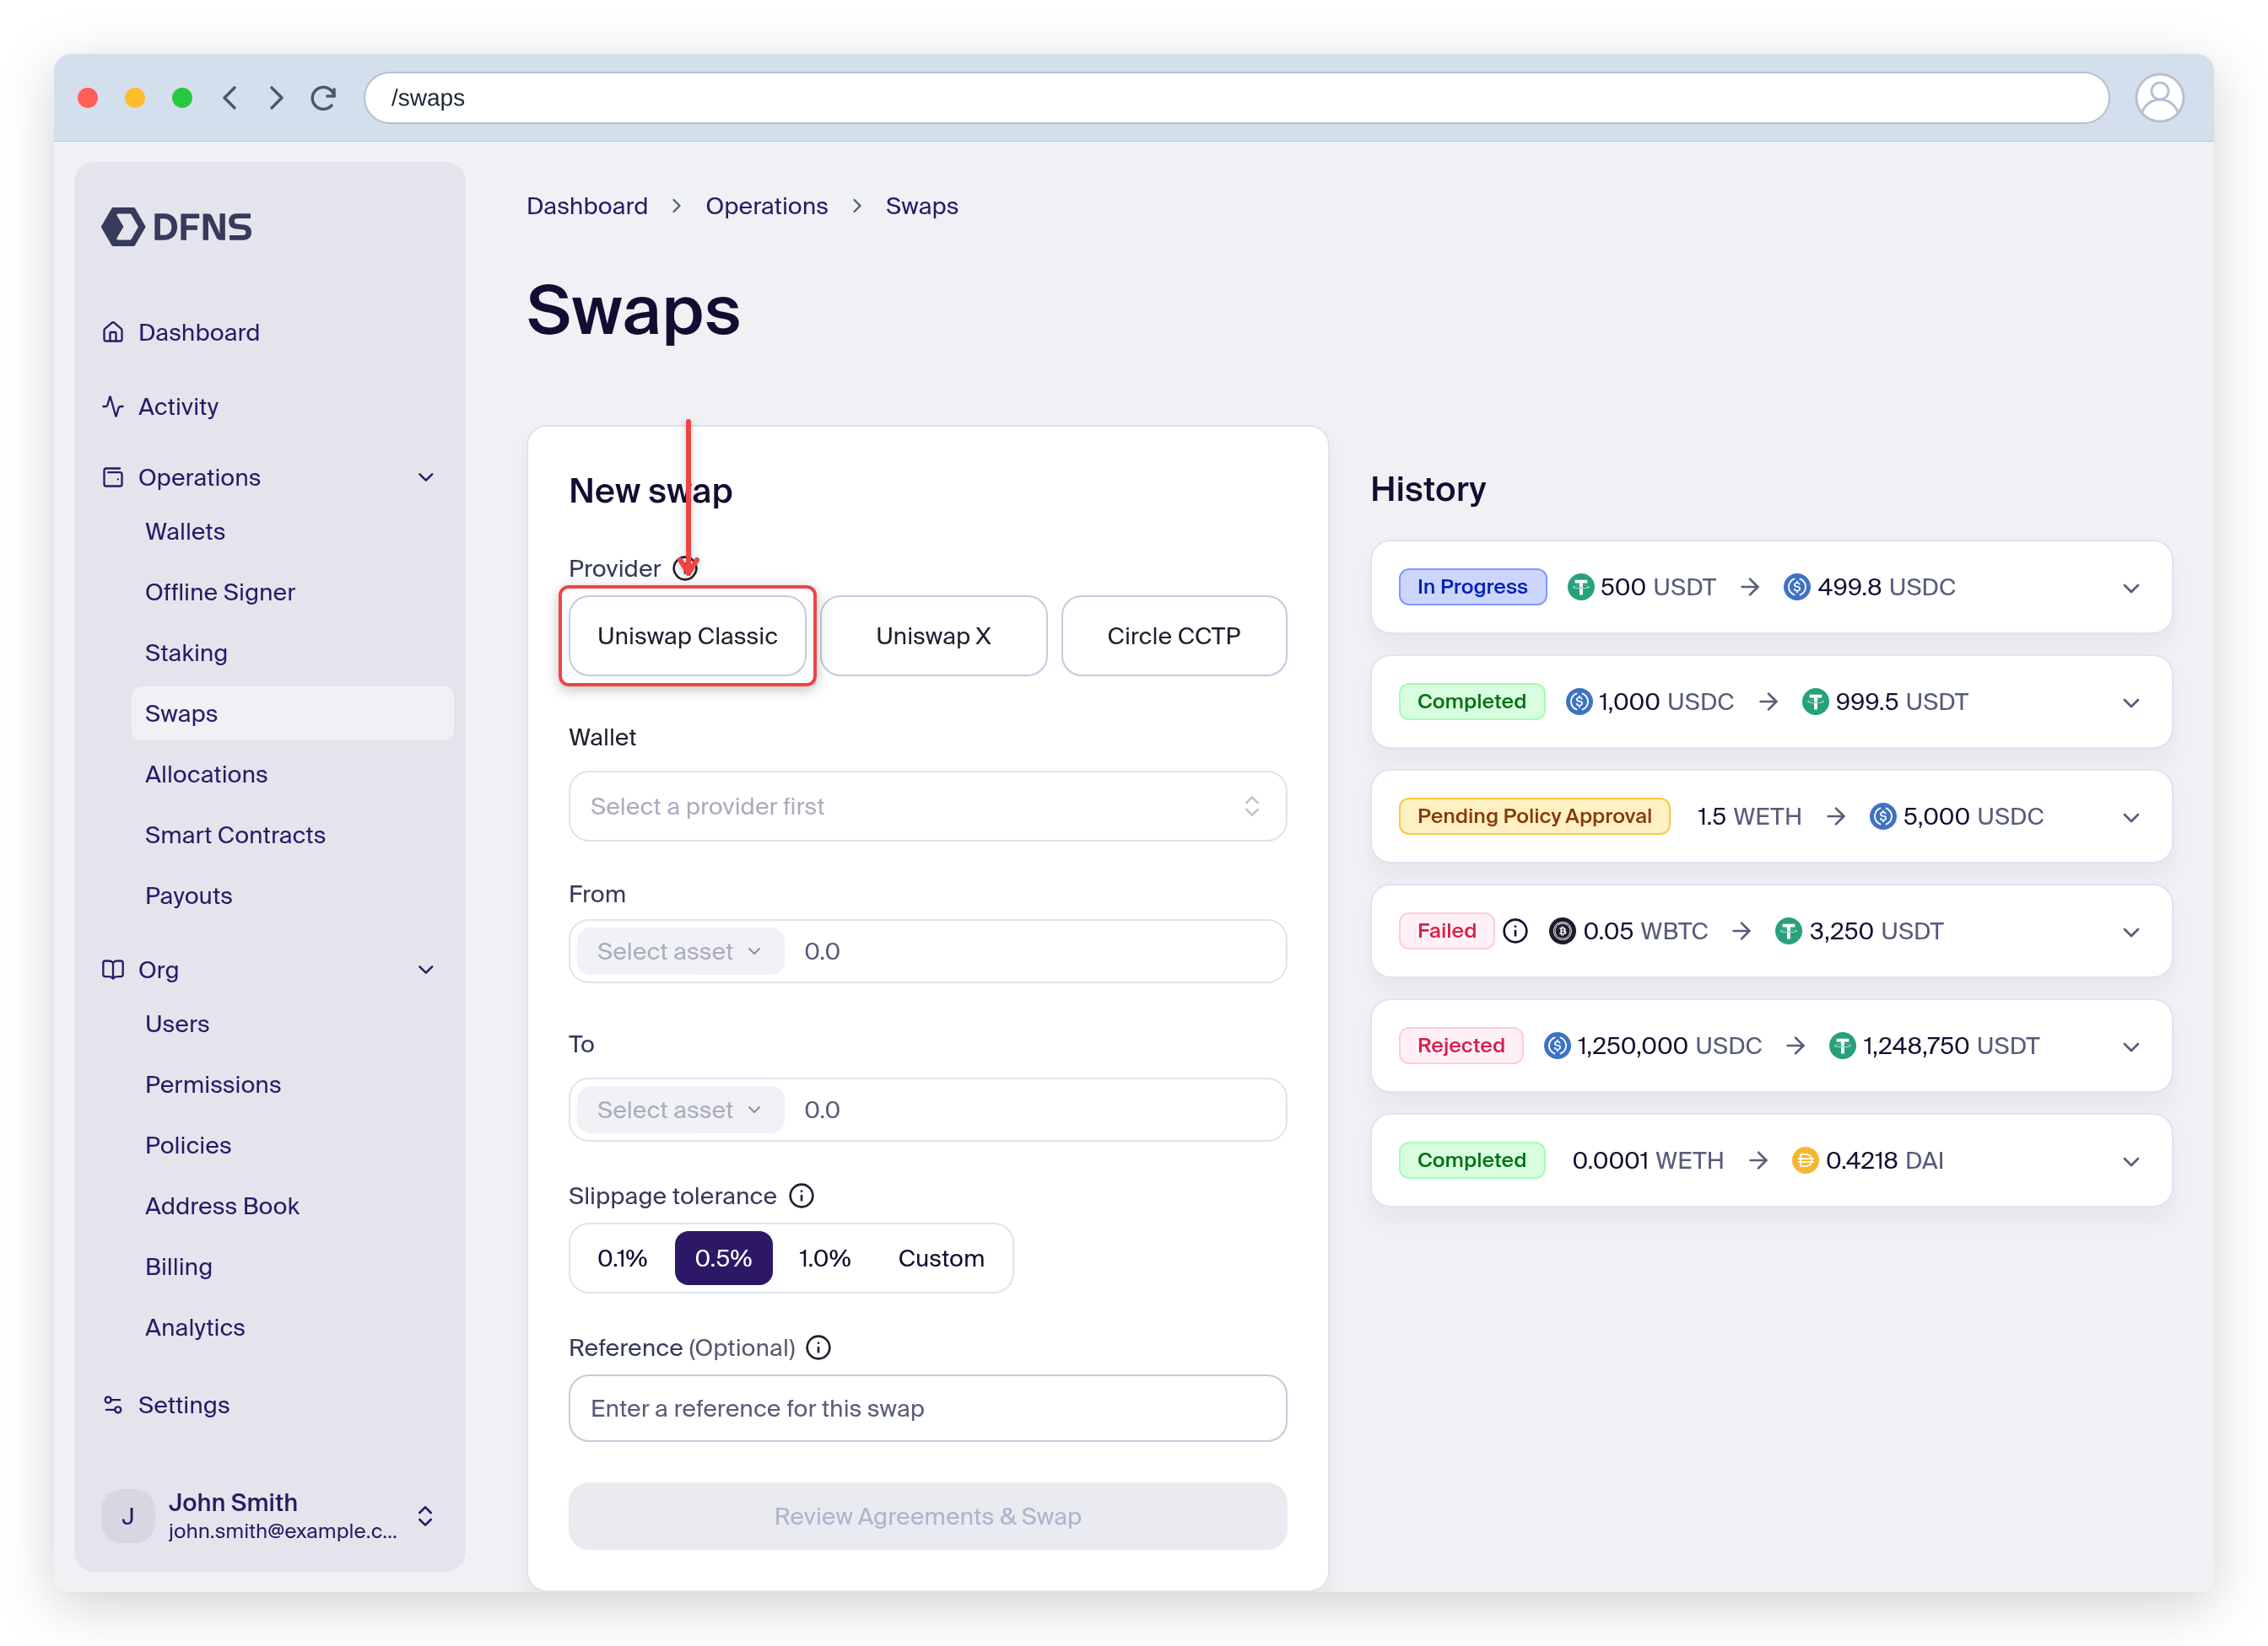
Task: Open Permissions page
Action: tap(213, 1084)
